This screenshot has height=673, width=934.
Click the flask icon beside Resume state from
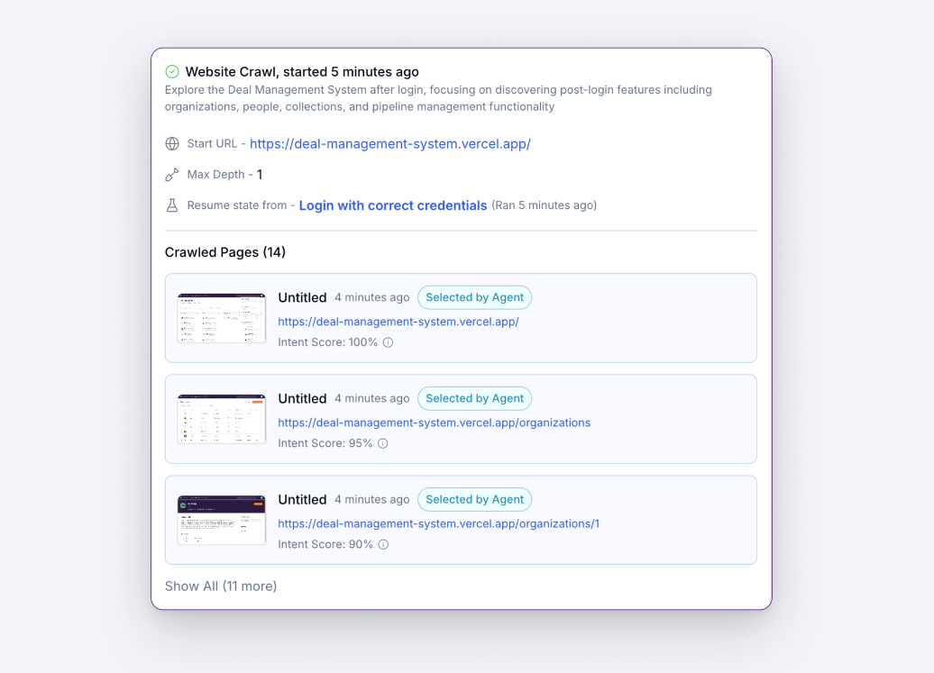tap(171, 205)
